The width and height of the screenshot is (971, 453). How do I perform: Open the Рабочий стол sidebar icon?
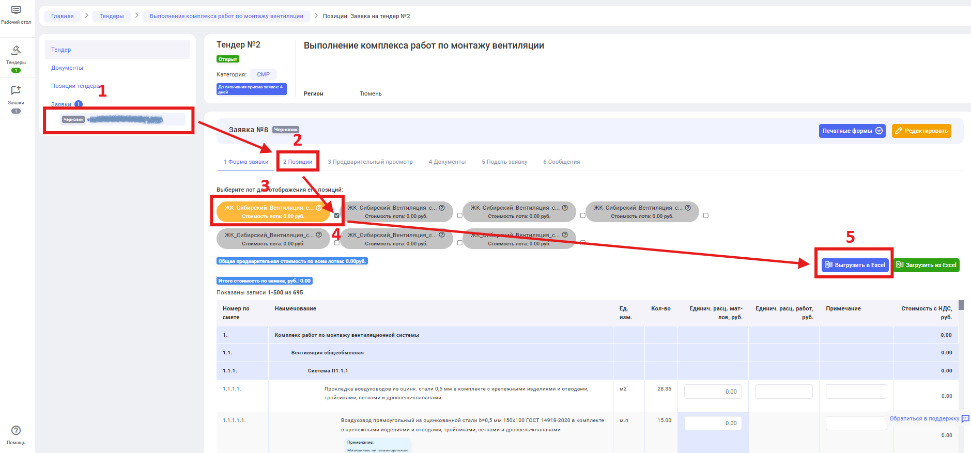click(16, 10)
